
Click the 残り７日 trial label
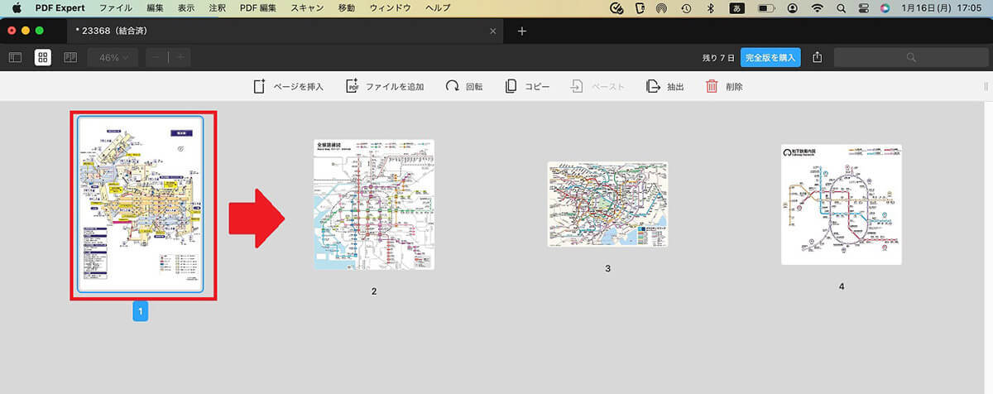[x=717, y=58]
